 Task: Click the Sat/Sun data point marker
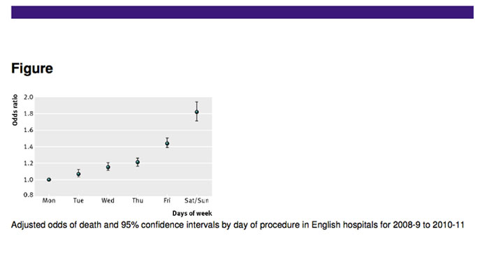pos(197,112)
